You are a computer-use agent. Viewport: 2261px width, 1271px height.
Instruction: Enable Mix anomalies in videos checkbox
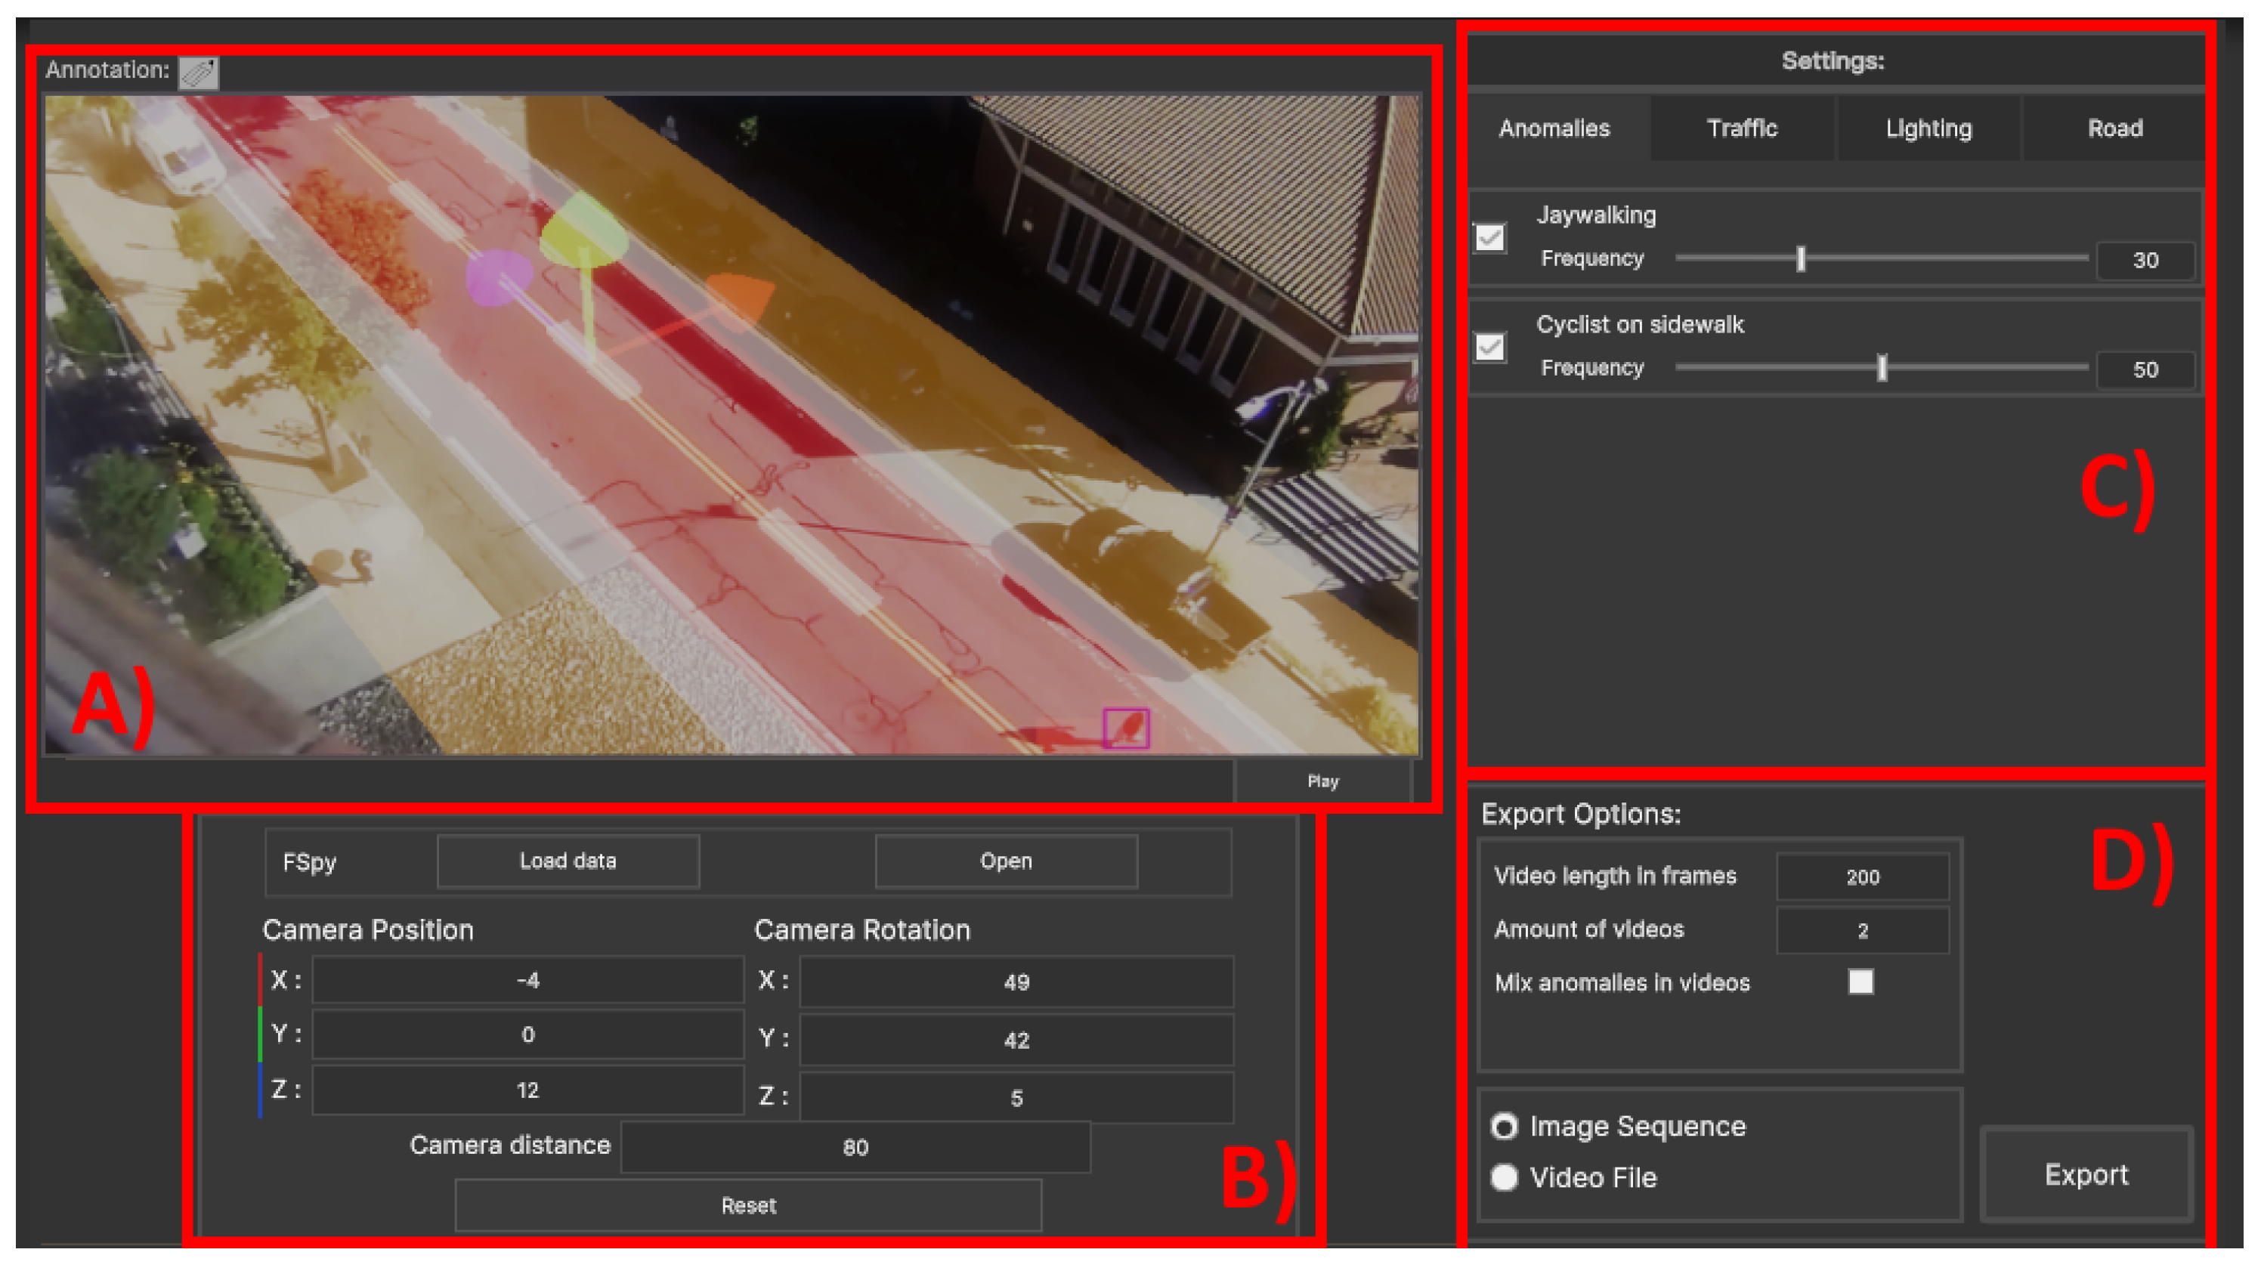[x=1860, y=982]
